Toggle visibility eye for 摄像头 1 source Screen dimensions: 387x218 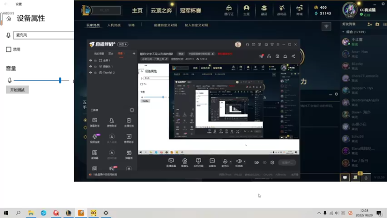coord(90,66)
